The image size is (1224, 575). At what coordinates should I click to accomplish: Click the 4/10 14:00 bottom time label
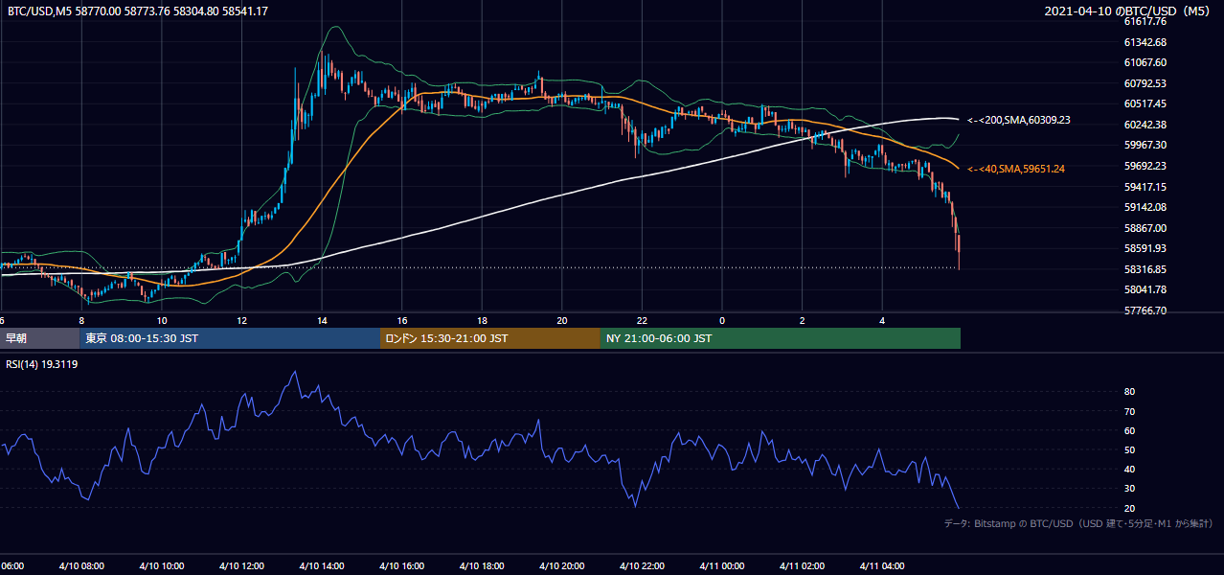click(322, 566)
